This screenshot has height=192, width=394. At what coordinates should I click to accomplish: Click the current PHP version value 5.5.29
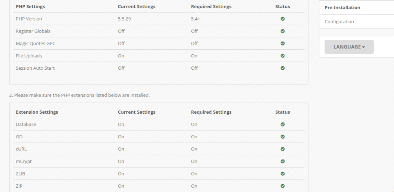(124, 19)
